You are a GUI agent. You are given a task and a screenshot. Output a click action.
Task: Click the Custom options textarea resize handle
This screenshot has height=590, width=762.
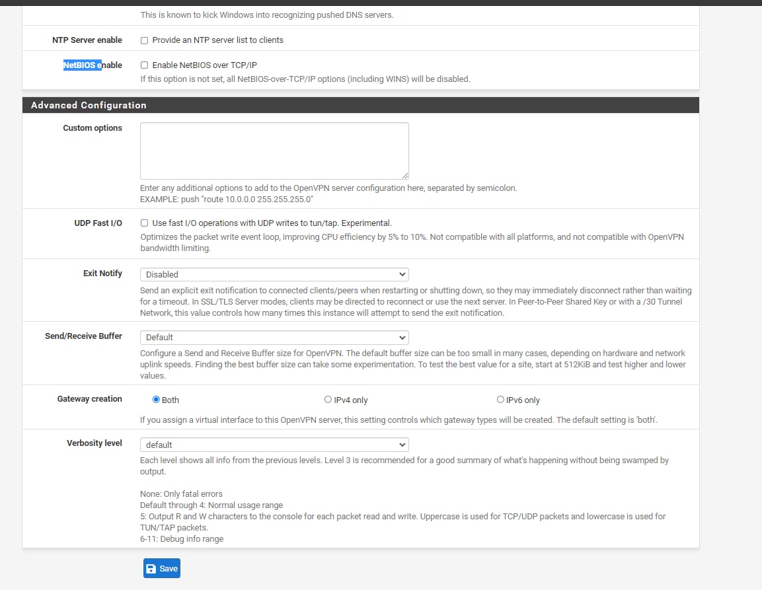coord(405,176)
